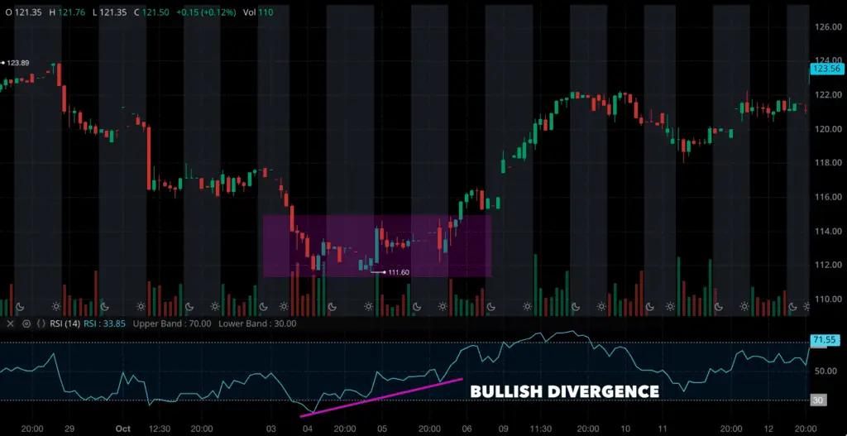Image resolution: width=847 pixels, height=436 pixels.
Task: Click the 05 date label on time axis
Action: pos(382,429)
